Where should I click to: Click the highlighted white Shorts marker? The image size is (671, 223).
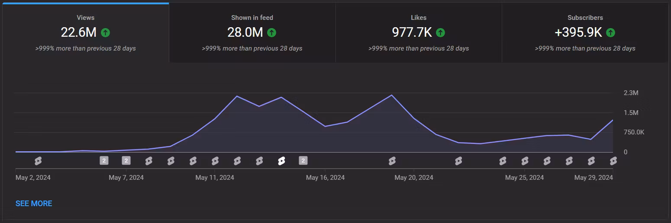(x=281, y=161)
